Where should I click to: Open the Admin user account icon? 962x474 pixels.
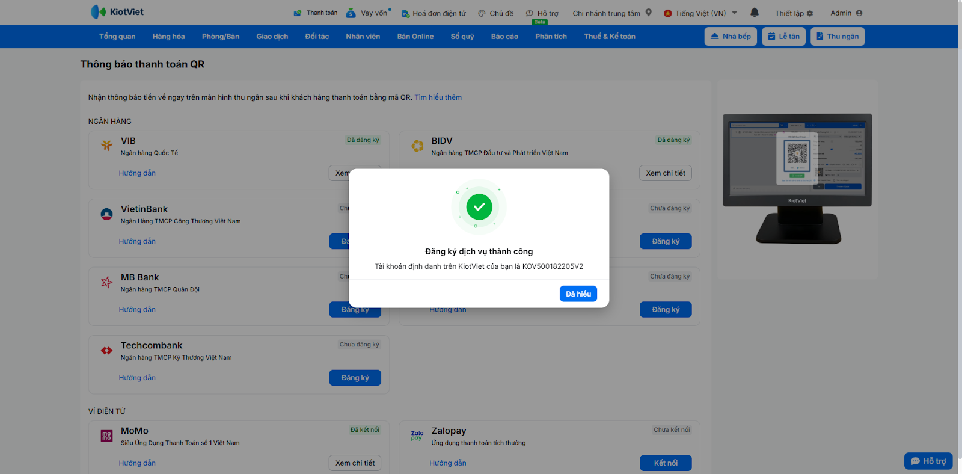(x=859, y=13)
